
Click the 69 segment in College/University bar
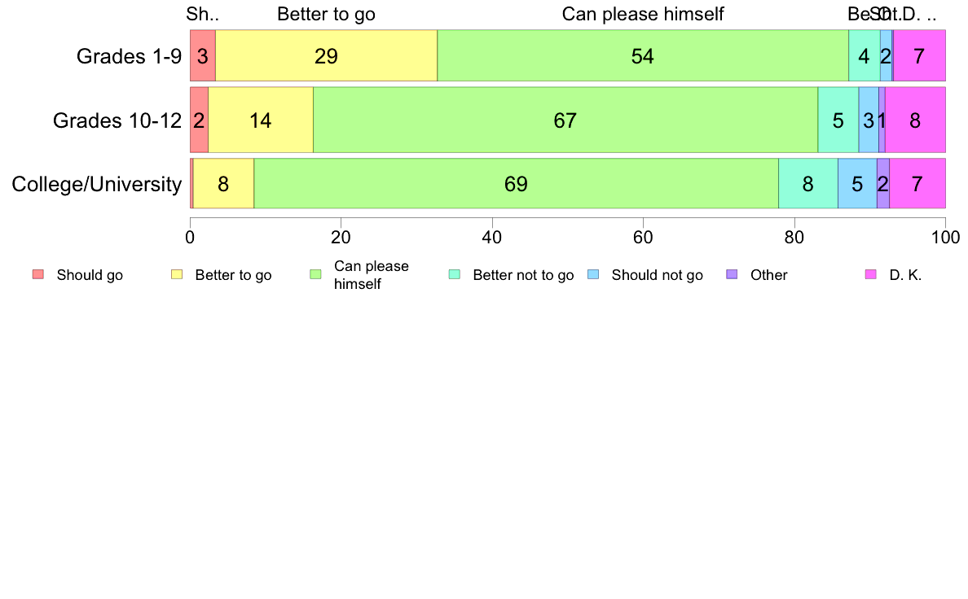click(x=516, y=183)
